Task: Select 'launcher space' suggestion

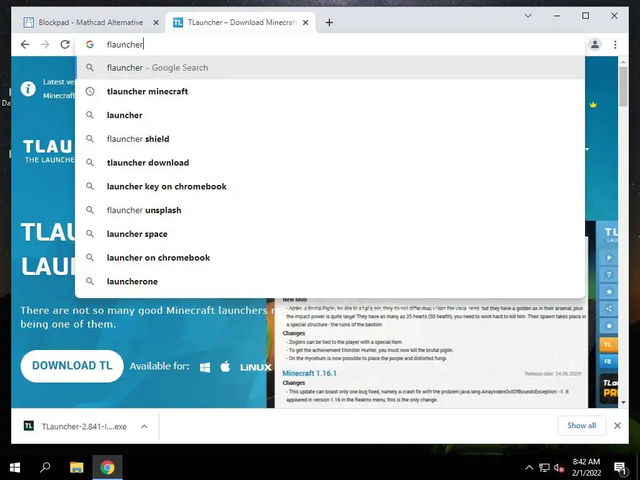Action: click(330, 234)
